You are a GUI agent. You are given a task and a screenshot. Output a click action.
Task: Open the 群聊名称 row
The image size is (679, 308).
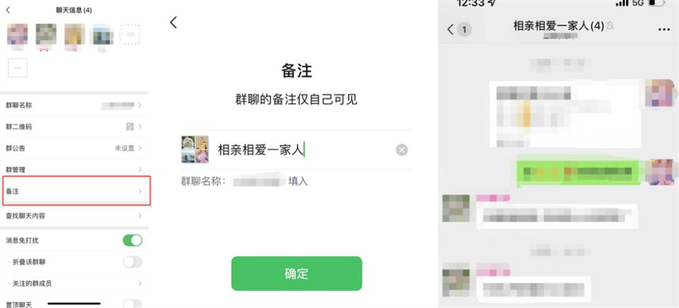click(74, 105)
